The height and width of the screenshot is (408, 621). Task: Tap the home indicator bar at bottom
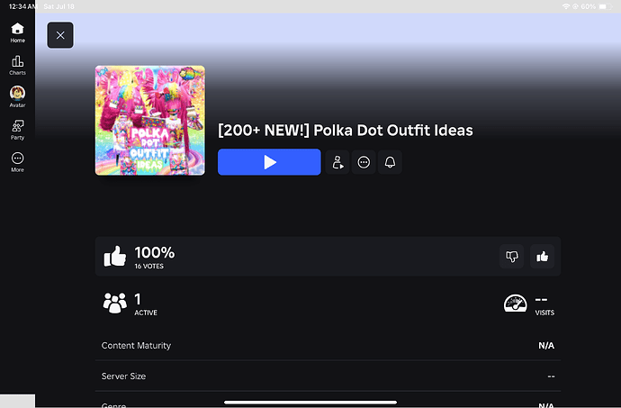coord(310,403)
